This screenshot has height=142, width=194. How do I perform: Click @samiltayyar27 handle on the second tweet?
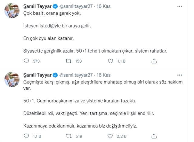(76, 75)
